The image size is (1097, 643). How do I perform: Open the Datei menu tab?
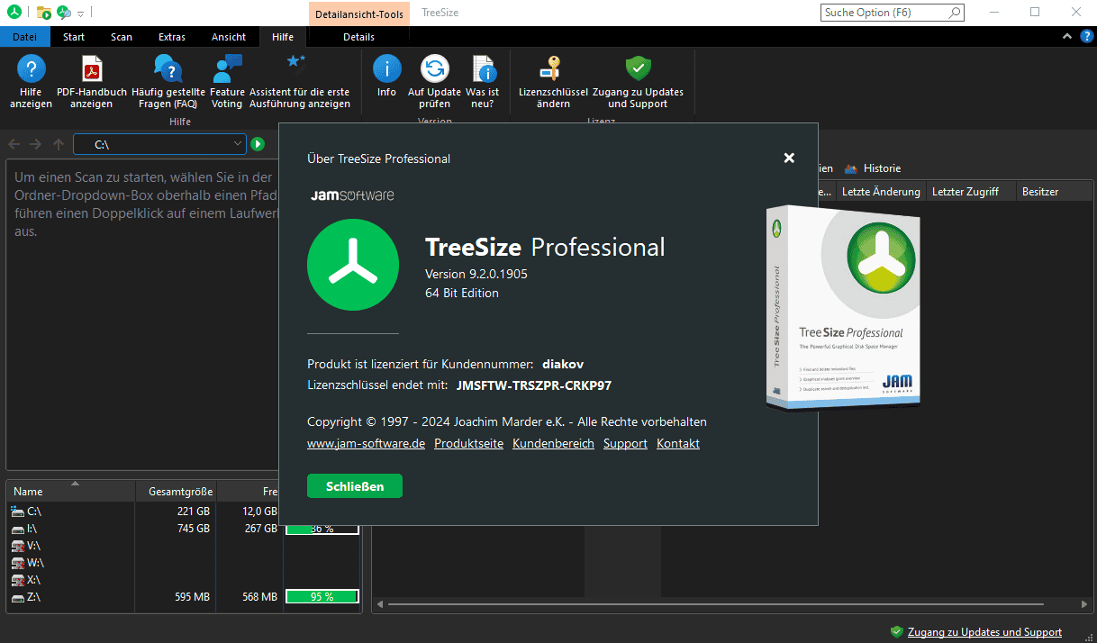click(25, 37)
